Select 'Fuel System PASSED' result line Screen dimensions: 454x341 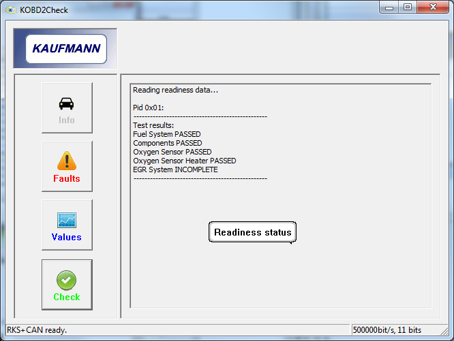coord(167,134)
